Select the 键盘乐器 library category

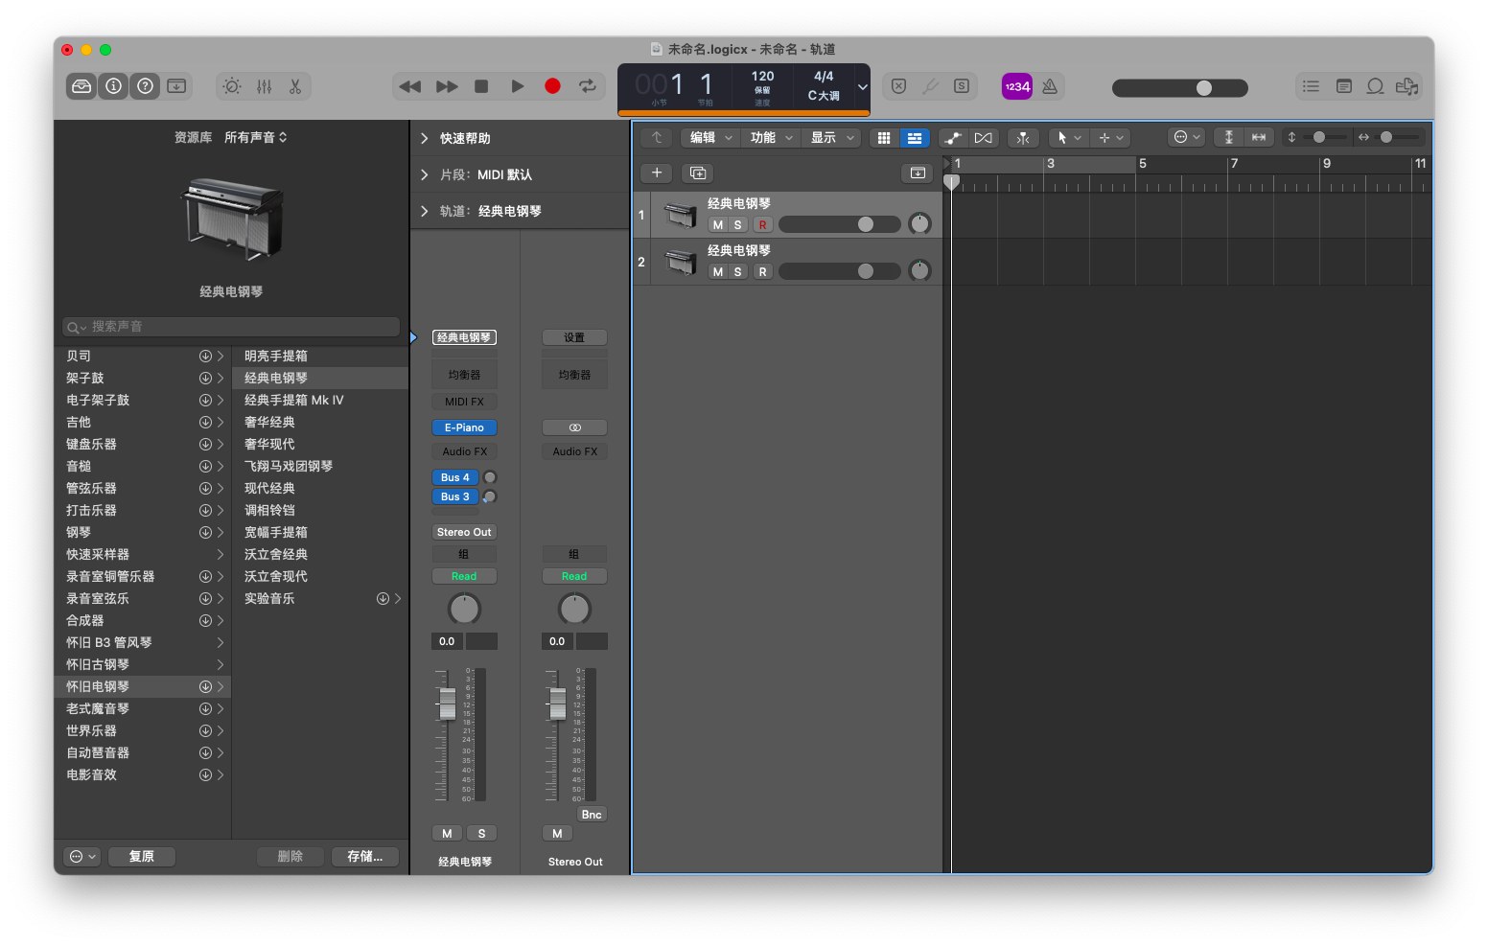(143, 445)
